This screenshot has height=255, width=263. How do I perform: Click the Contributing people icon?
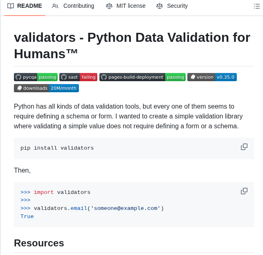tap(55, 6)
